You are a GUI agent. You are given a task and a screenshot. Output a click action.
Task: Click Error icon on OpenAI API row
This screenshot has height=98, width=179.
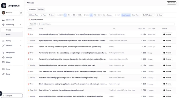28,47
